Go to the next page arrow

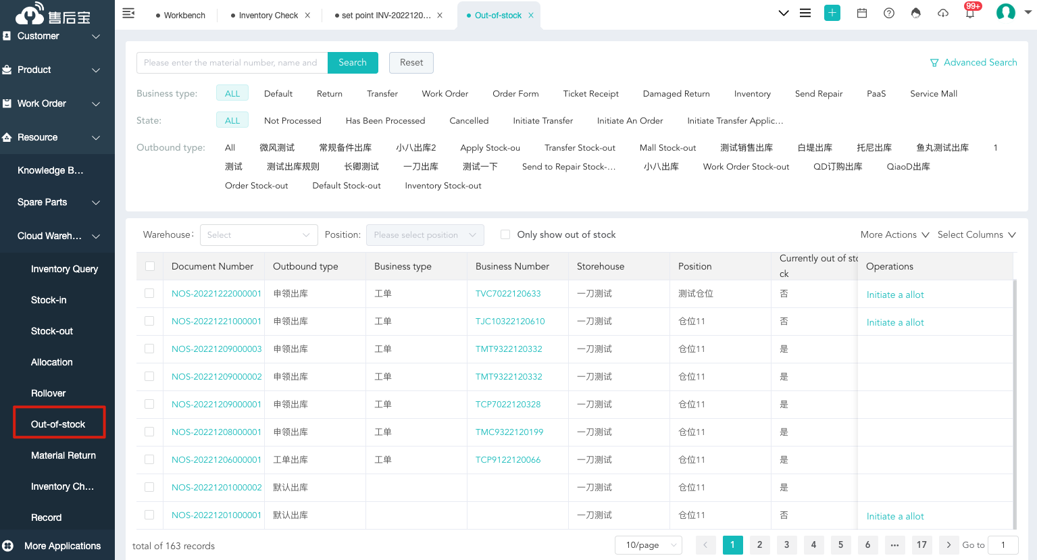tap(949, 545)
